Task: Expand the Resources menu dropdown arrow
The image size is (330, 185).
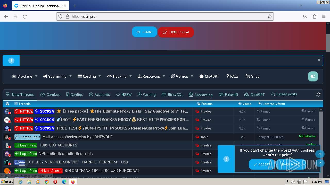Action: pyautogui.click(x=164, y=76)
